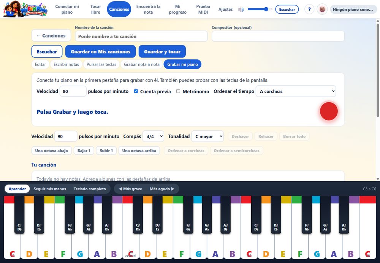This screenshot has width=380, height=263.
Task: Mute the volume speaker icon
Action: (x=241, y=9)
